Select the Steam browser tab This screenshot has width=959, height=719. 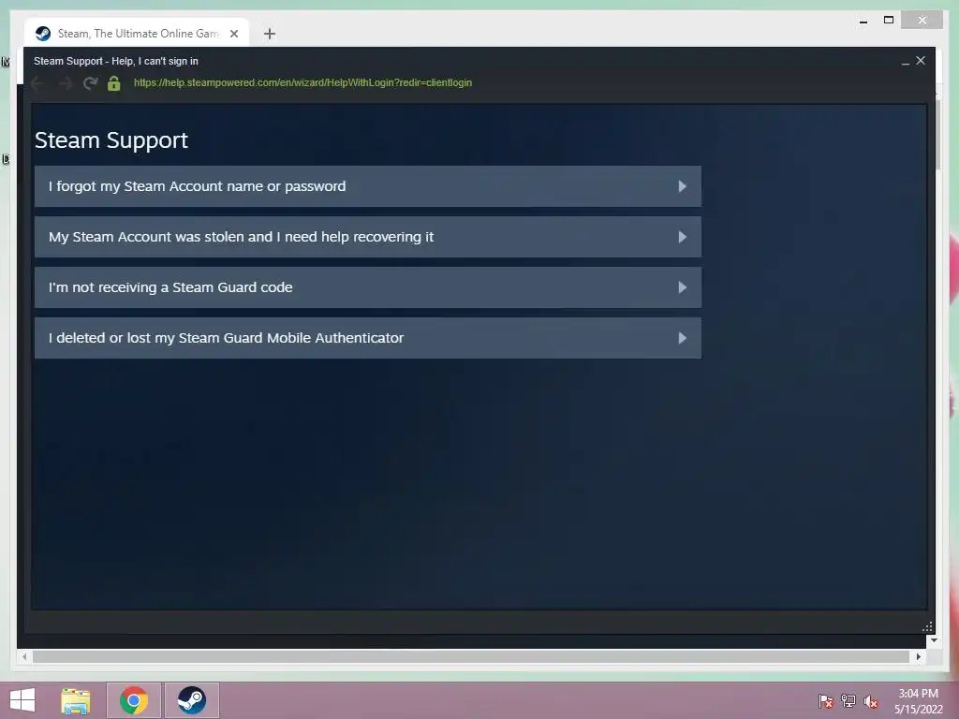coord(137,34)
